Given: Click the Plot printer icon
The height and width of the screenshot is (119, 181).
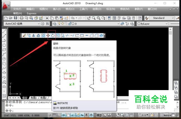Looking at the screenshot, I should click(x=22, y=18).
